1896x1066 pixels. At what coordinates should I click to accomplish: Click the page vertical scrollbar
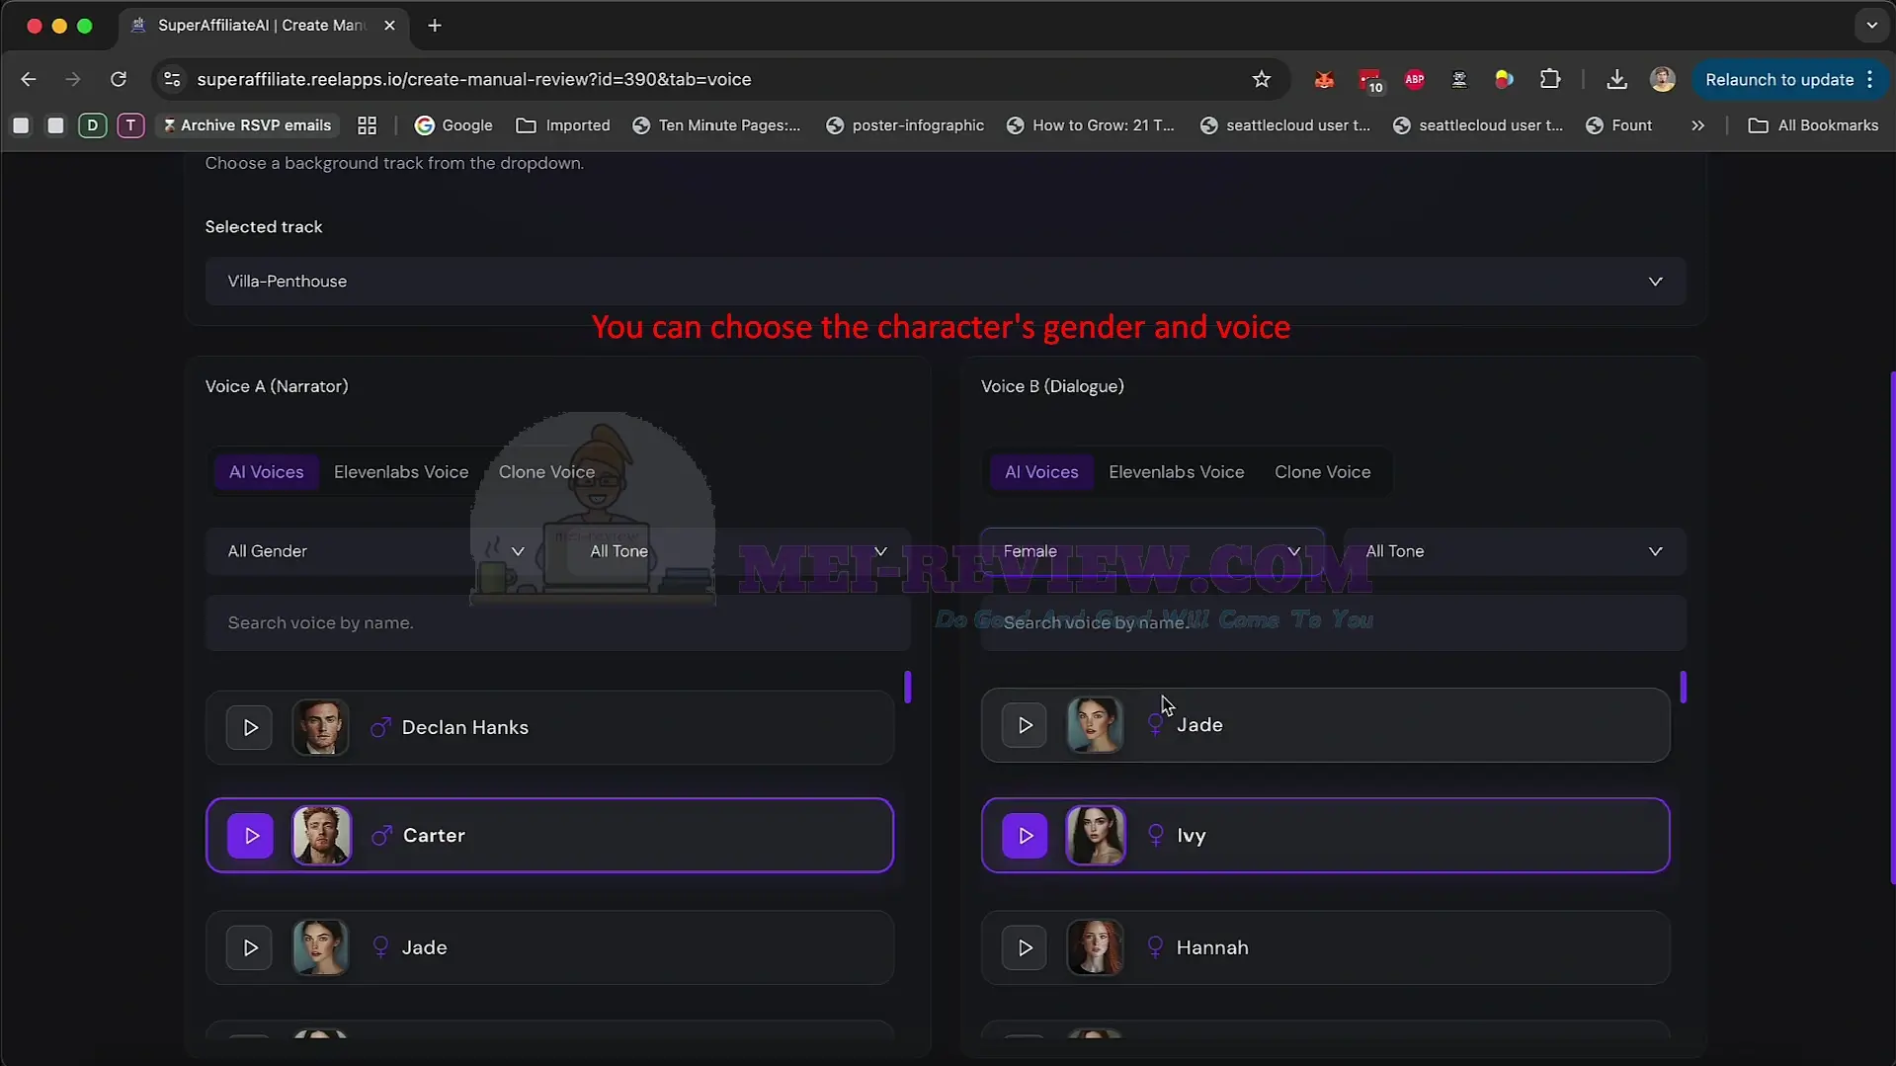click(1891, 627)
